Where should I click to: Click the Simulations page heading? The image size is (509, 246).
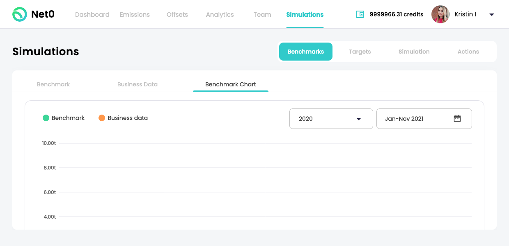[x=46, y=52]
